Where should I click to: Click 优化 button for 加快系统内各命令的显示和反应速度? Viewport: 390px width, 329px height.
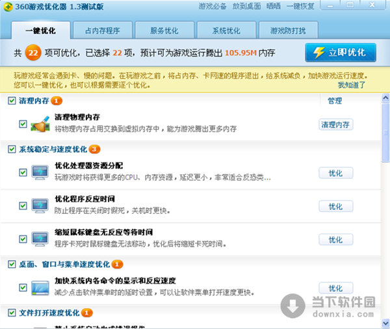335,288
